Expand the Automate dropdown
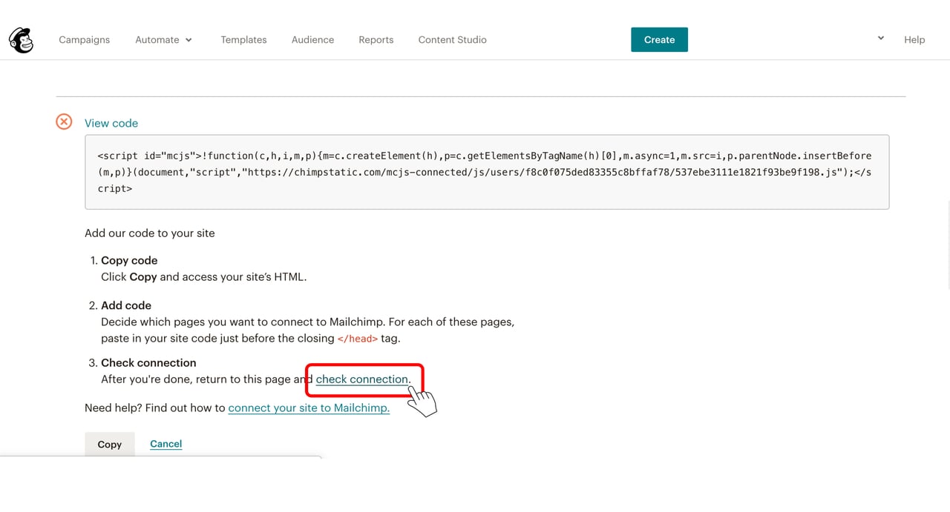Screen dimensions: 950x512 [163, 40]
